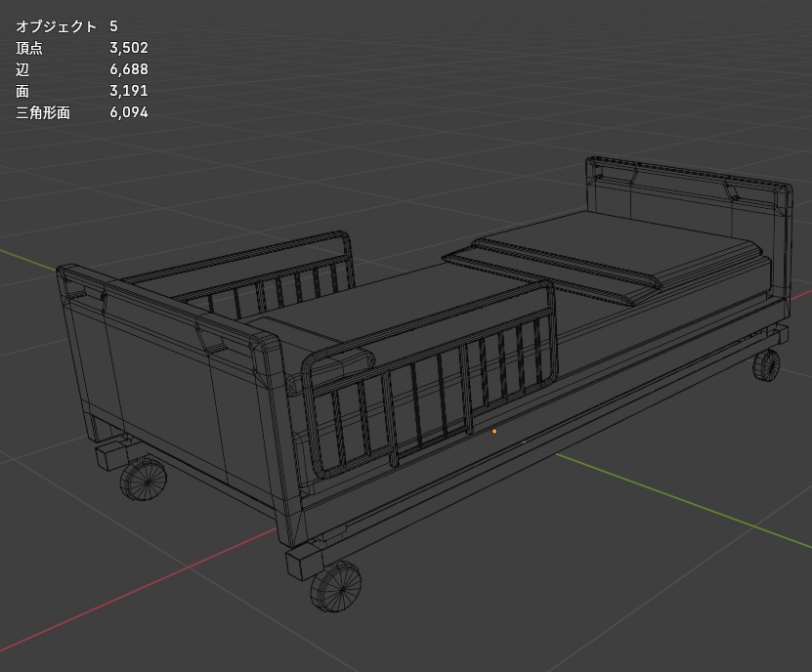Select the front caster wheel nearest the camera
The height and width of the screenshot is (672, 812).
click(336, 586)
